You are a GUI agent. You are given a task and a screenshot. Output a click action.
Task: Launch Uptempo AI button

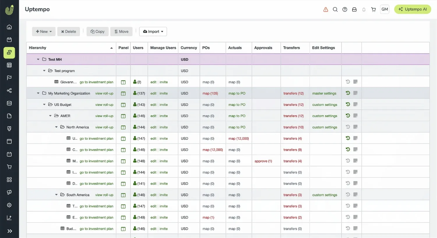coord(413,9)
